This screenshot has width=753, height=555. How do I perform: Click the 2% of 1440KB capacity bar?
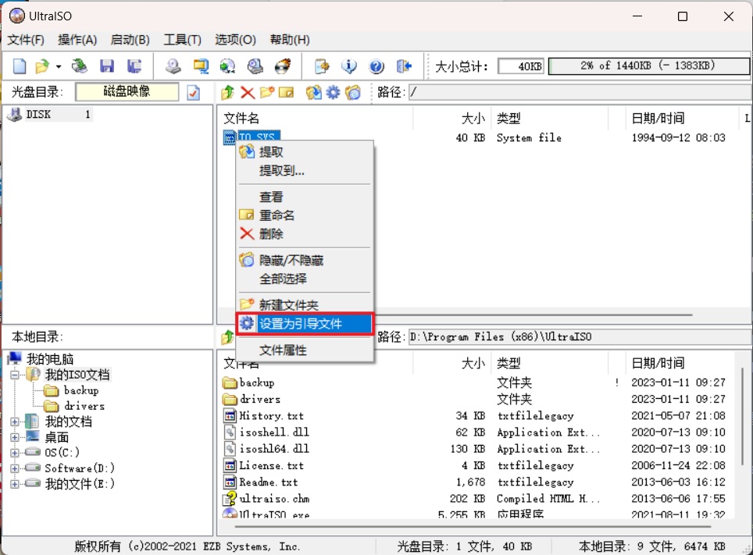point(649,66)
